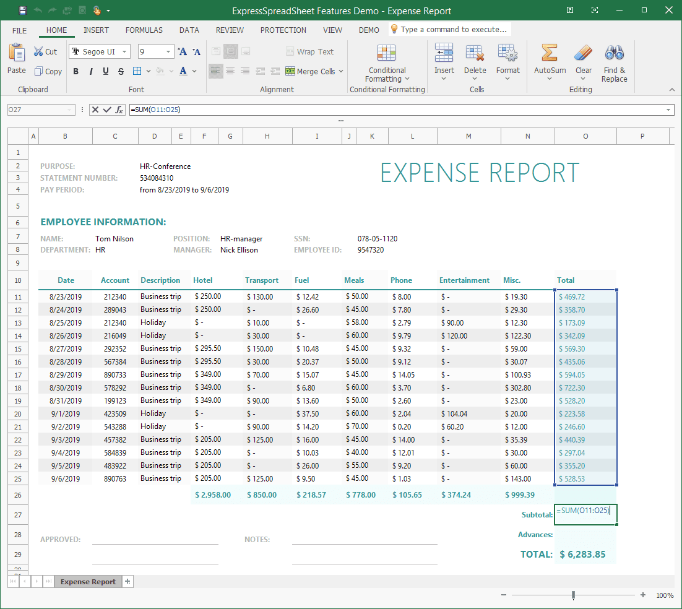Screen dimensions: 682x609
Task: Click the Insert cells icon
Action: (x=444, y=53)
